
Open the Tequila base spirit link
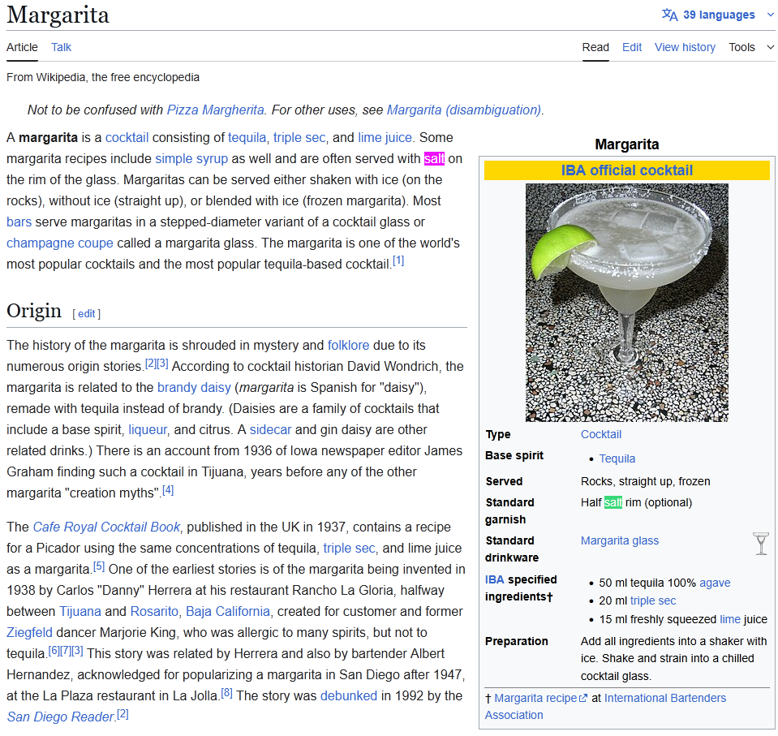pos(617,458)
